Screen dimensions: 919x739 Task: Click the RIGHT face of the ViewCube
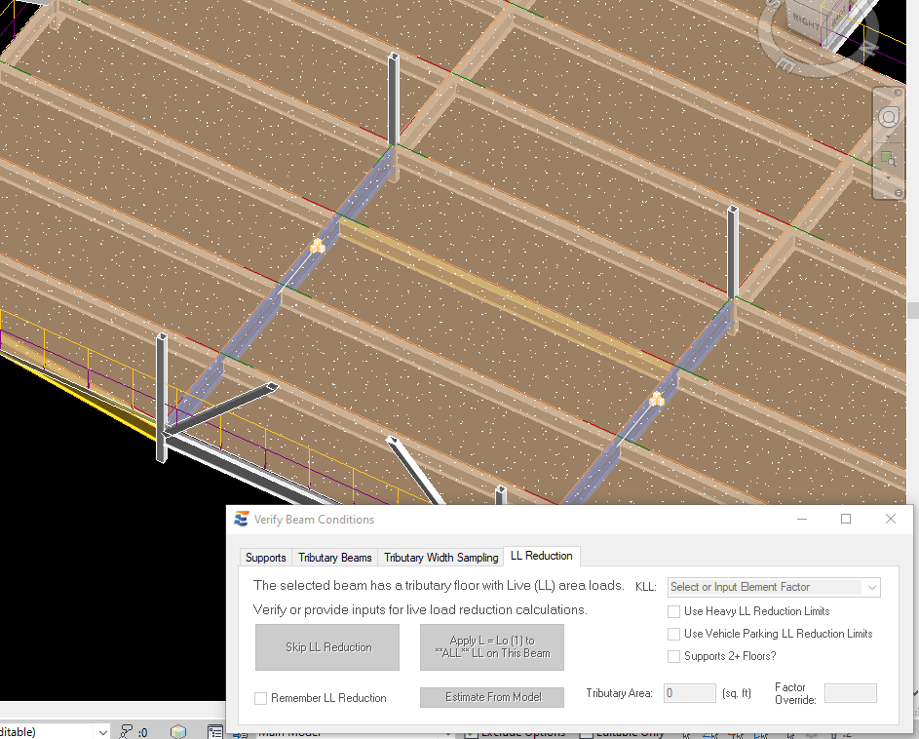pyautogui.click(x=806, y=21)
